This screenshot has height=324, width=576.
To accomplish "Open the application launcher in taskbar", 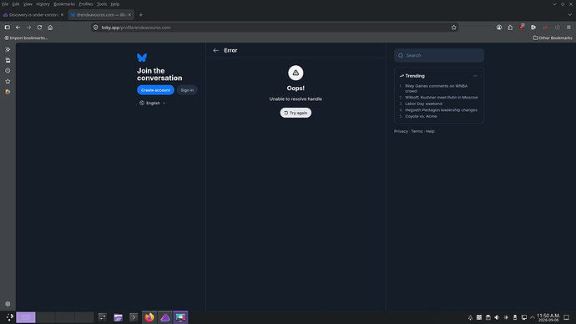I will 9,317.
